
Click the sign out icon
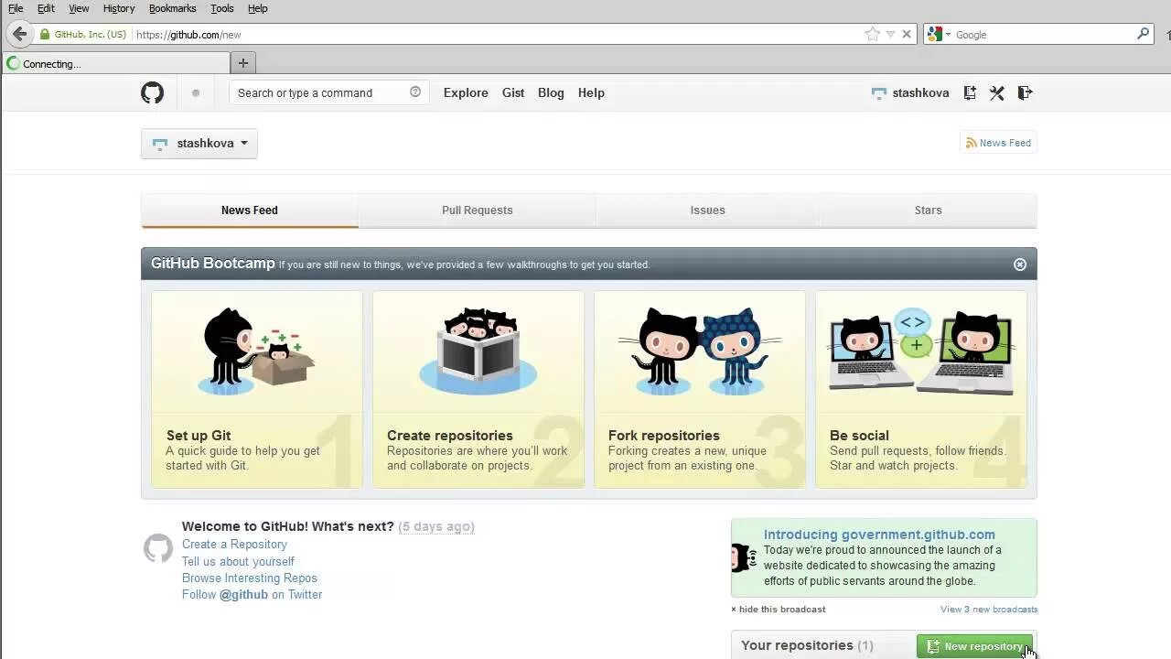1025,92
